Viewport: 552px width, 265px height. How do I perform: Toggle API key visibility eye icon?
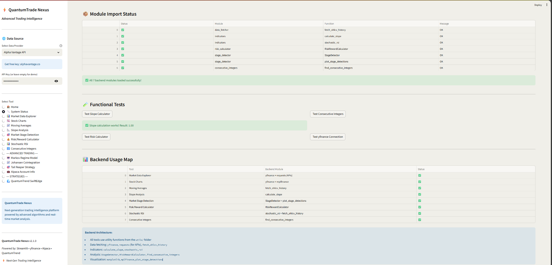[x=56, y=81]
